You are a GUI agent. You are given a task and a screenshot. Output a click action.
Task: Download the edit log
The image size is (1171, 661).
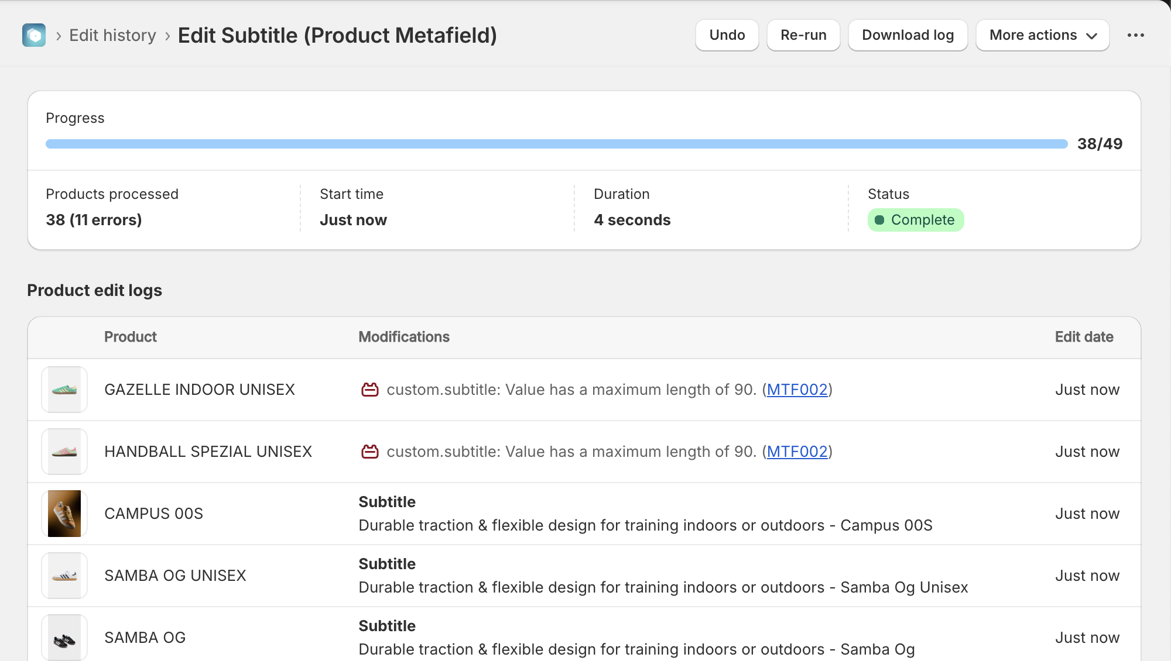(908, 35)
